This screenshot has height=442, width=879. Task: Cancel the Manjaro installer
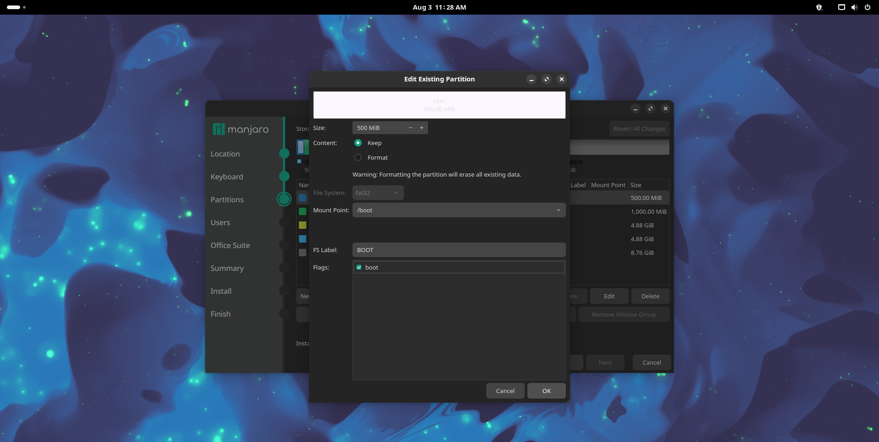[x=651, y=362]
